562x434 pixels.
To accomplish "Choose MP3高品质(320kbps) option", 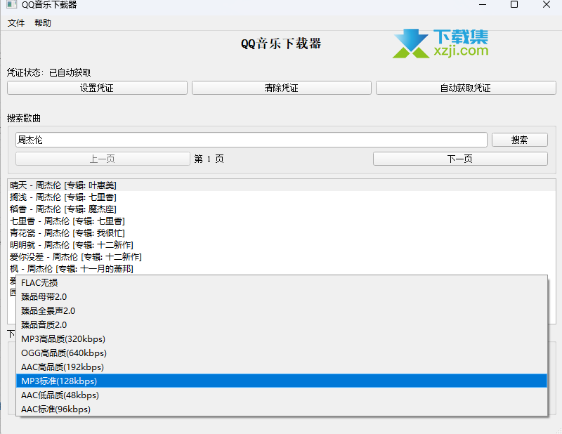I will [282, 338].
